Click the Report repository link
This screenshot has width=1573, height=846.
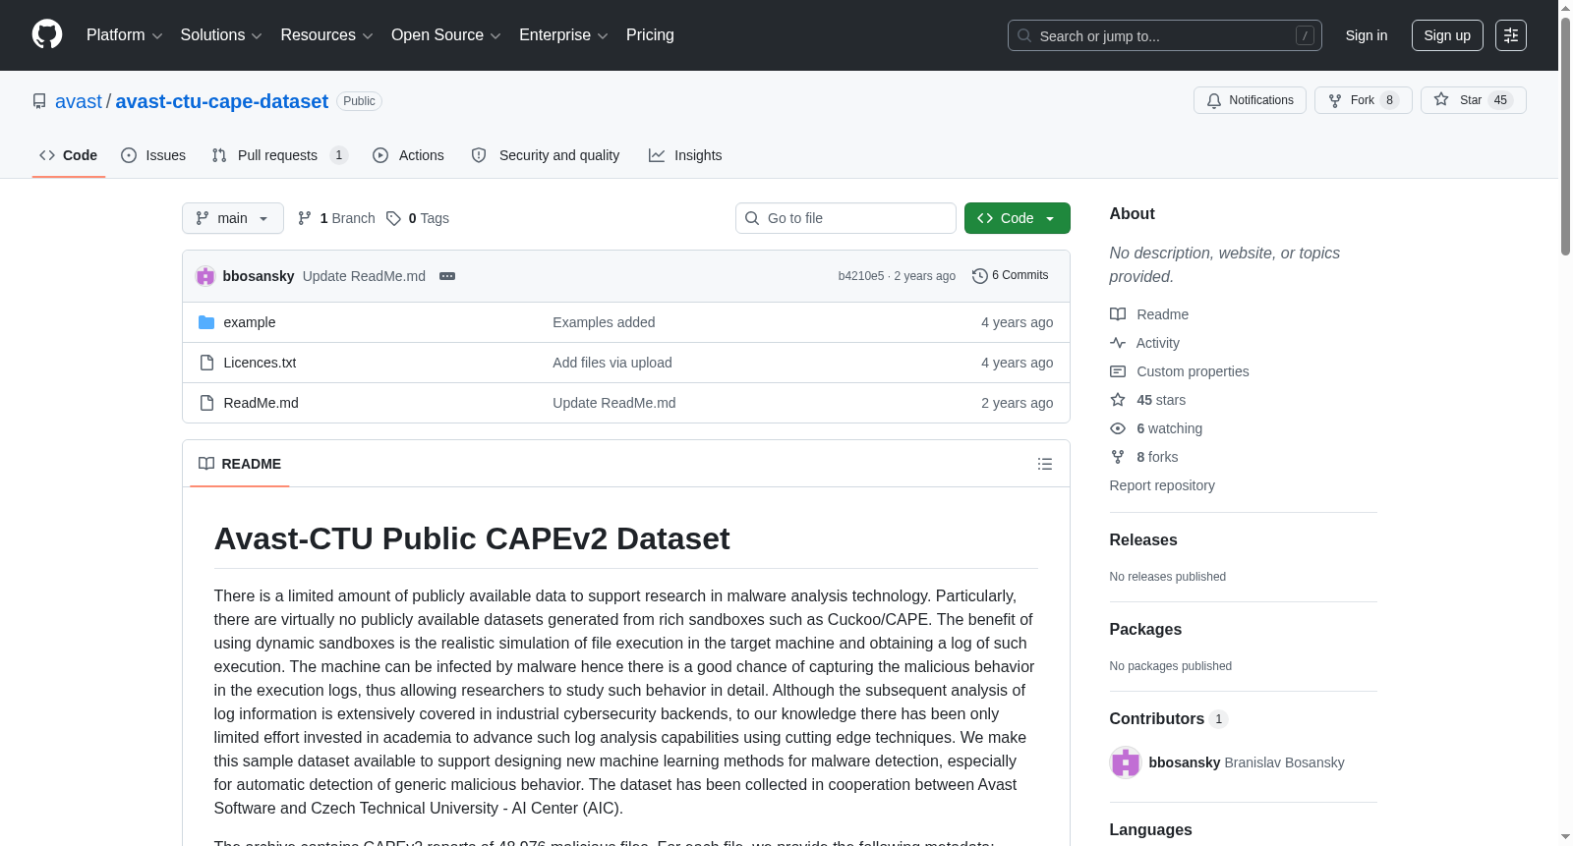pyautogui.click(x=1162, y=485)
